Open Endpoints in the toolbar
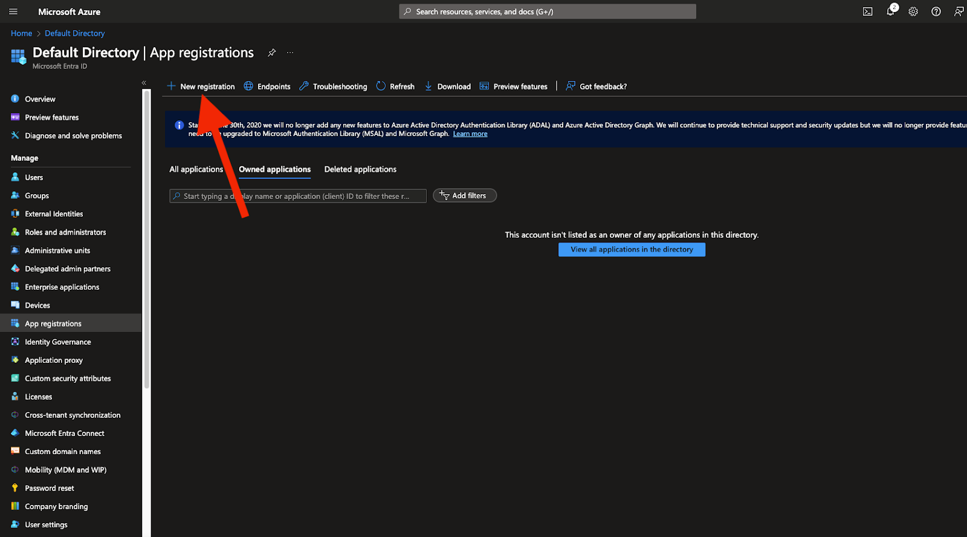 coord(267,86)
